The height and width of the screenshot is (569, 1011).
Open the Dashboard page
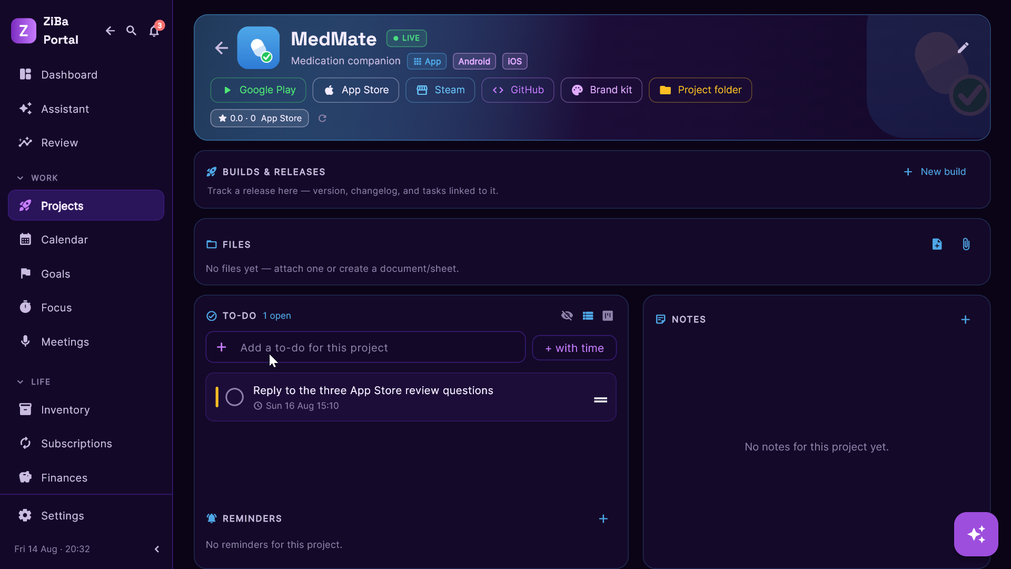click(x=86, y=75)
